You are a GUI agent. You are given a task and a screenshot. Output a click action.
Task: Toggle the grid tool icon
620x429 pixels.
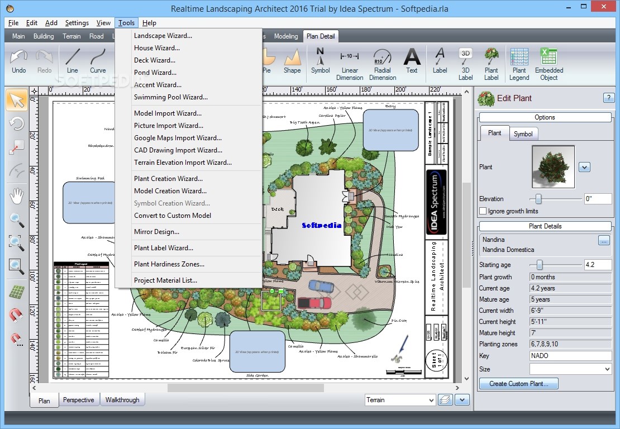[x=17, y=292]
